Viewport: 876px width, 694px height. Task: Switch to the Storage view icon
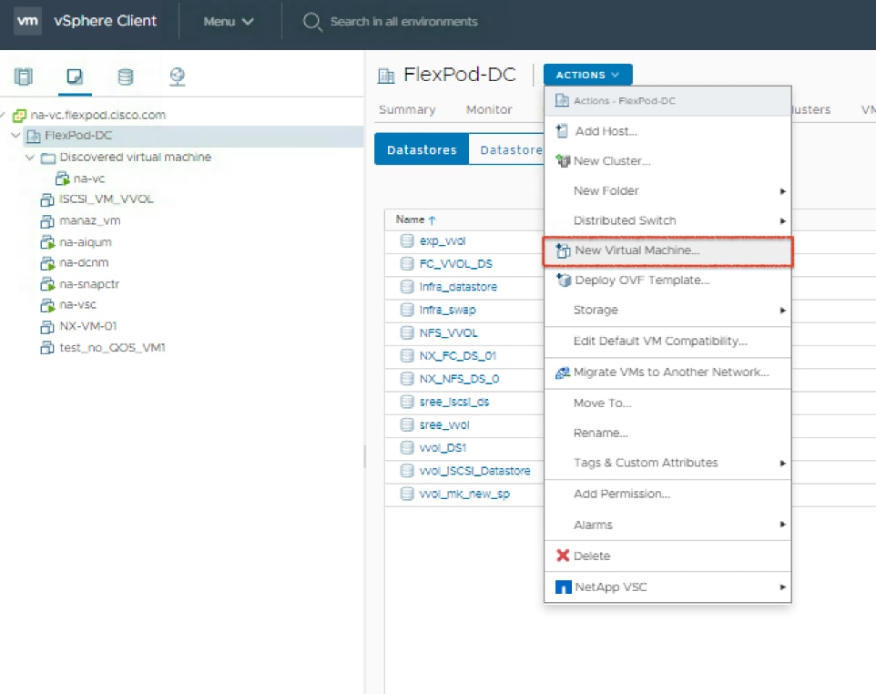click(126, 77)
